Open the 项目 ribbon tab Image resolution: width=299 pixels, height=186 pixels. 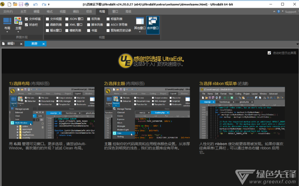click(89, 12)
